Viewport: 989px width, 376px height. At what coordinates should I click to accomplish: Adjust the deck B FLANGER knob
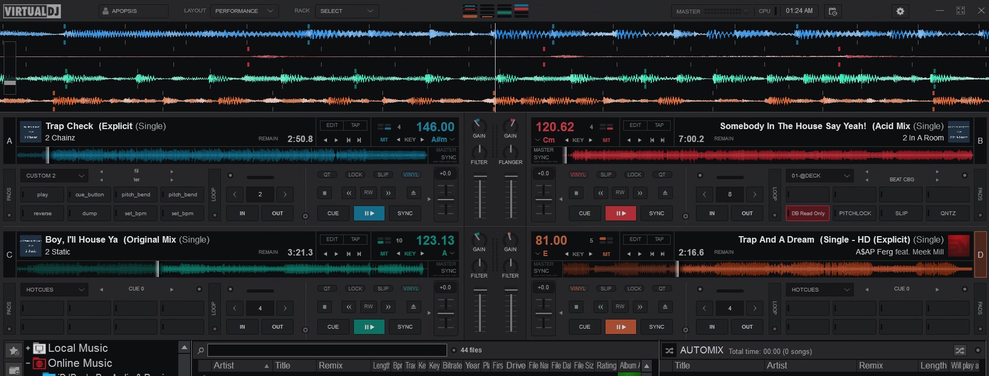click(x=510, y=152)
